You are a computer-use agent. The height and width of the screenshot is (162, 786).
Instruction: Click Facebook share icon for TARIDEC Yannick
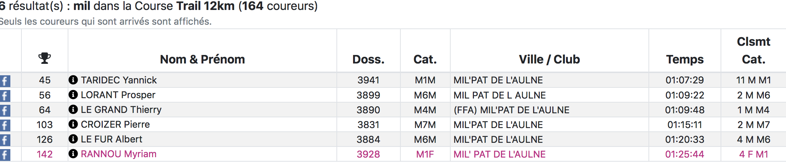click(x=5, y=81)
